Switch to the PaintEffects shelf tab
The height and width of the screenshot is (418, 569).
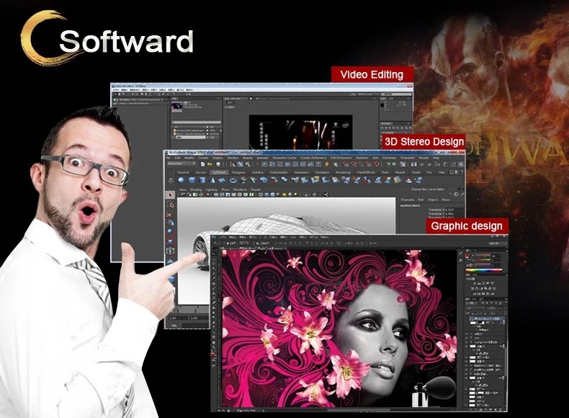tap(366, 172)
